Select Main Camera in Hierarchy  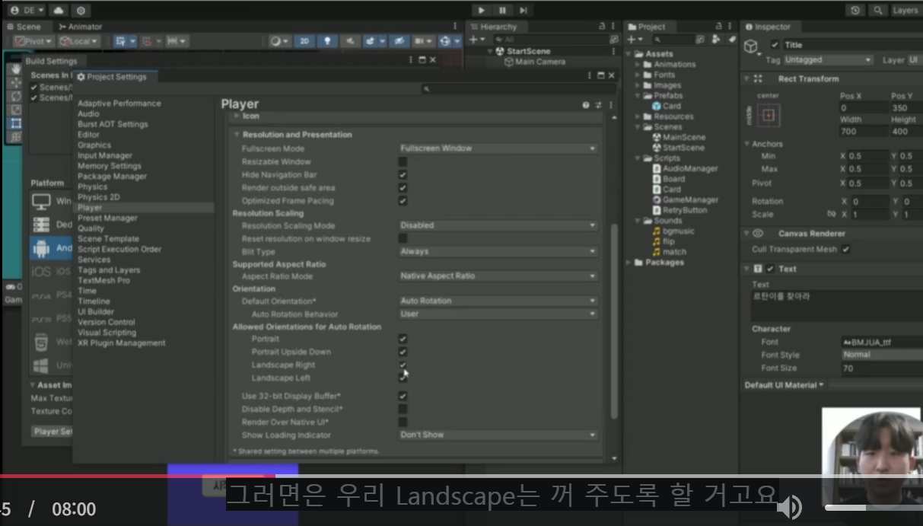539,62
